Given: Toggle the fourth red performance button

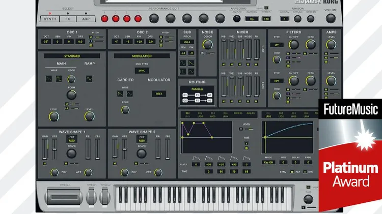Looking at the screenshot, I should pos(138,19).
